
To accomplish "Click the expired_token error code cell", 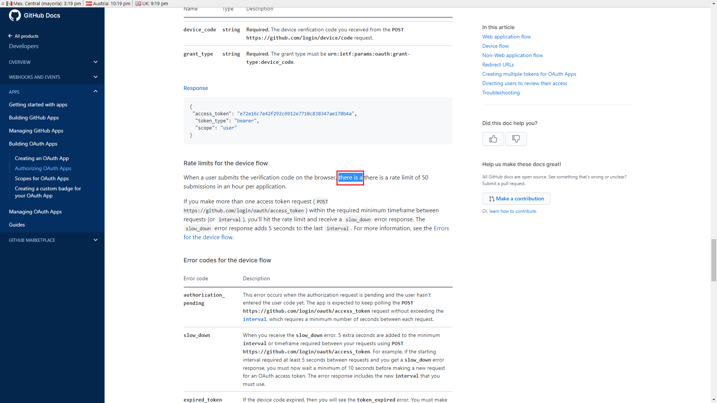I will [203, 400].
